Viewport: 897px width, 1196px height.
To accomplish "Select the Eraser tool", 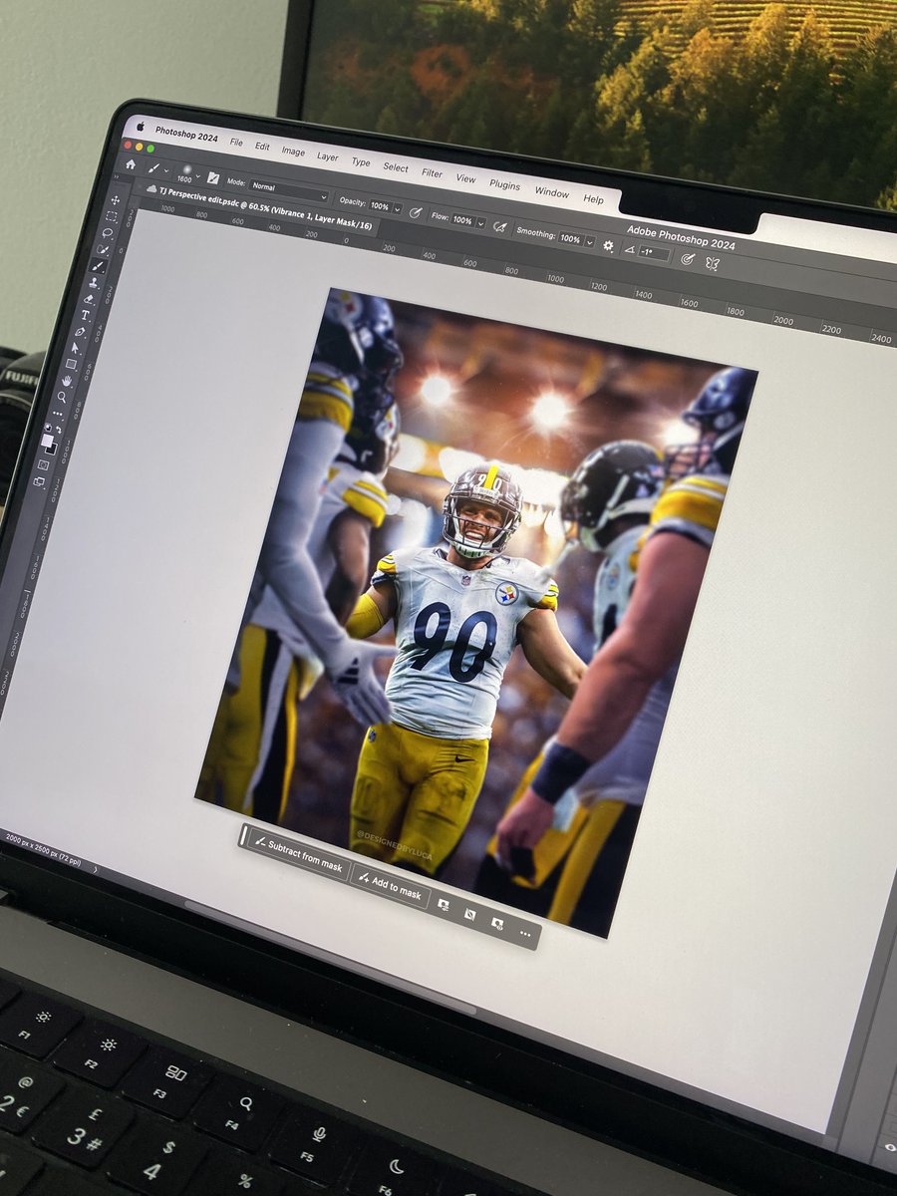I will 89,299.
